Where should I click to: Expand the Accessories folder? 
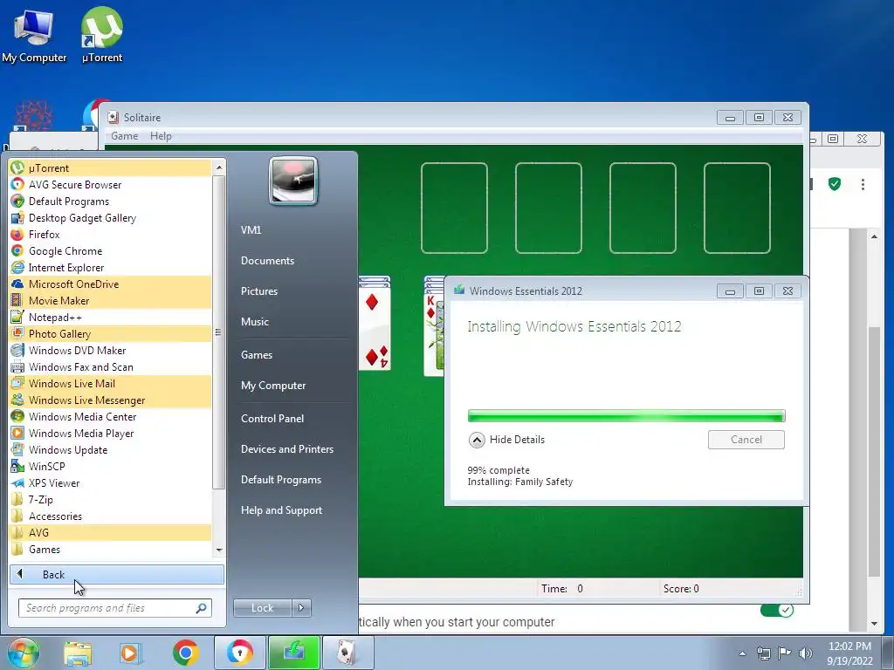(x=110, y=516)
